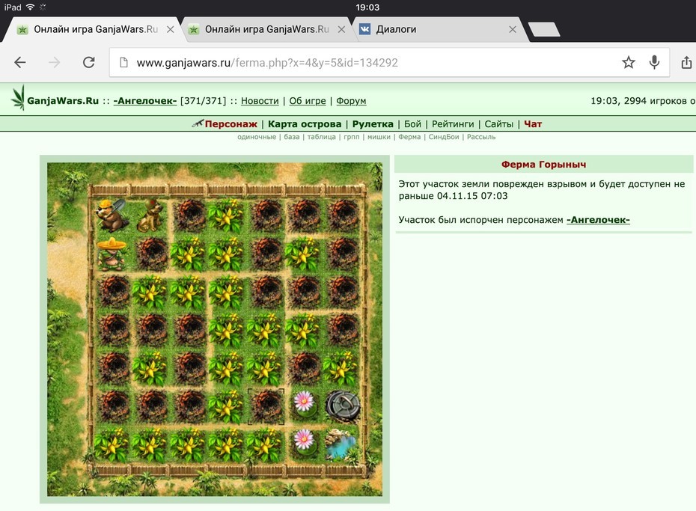
Task: Open база submenu link
Action: point(292,137)
